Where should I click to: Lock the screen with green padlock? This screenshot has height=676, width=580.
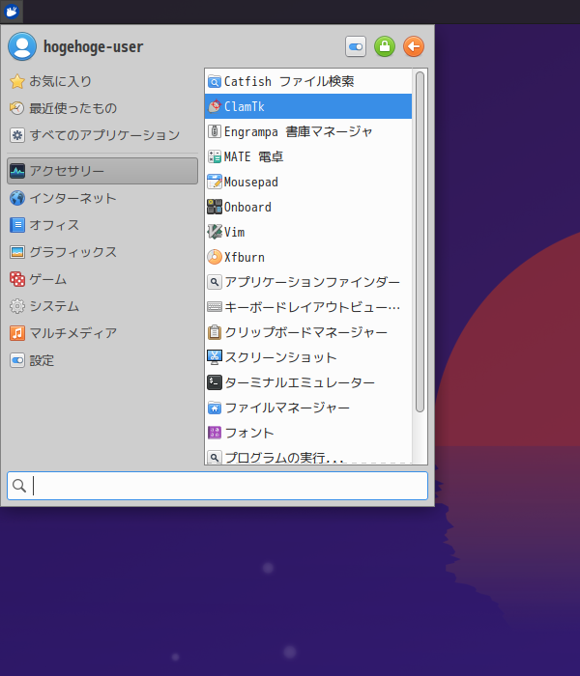pyautogui.click(x=385, y=46)
